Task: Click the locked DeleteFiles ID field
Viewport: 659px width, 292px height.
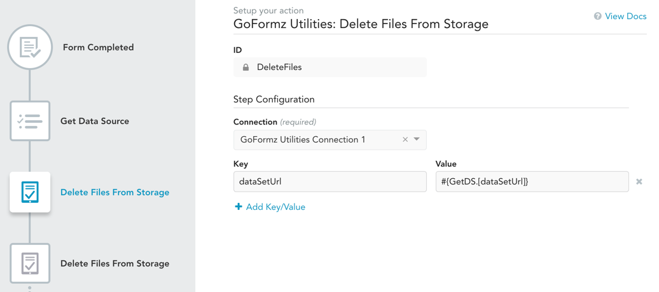Action: coord(329,67)
